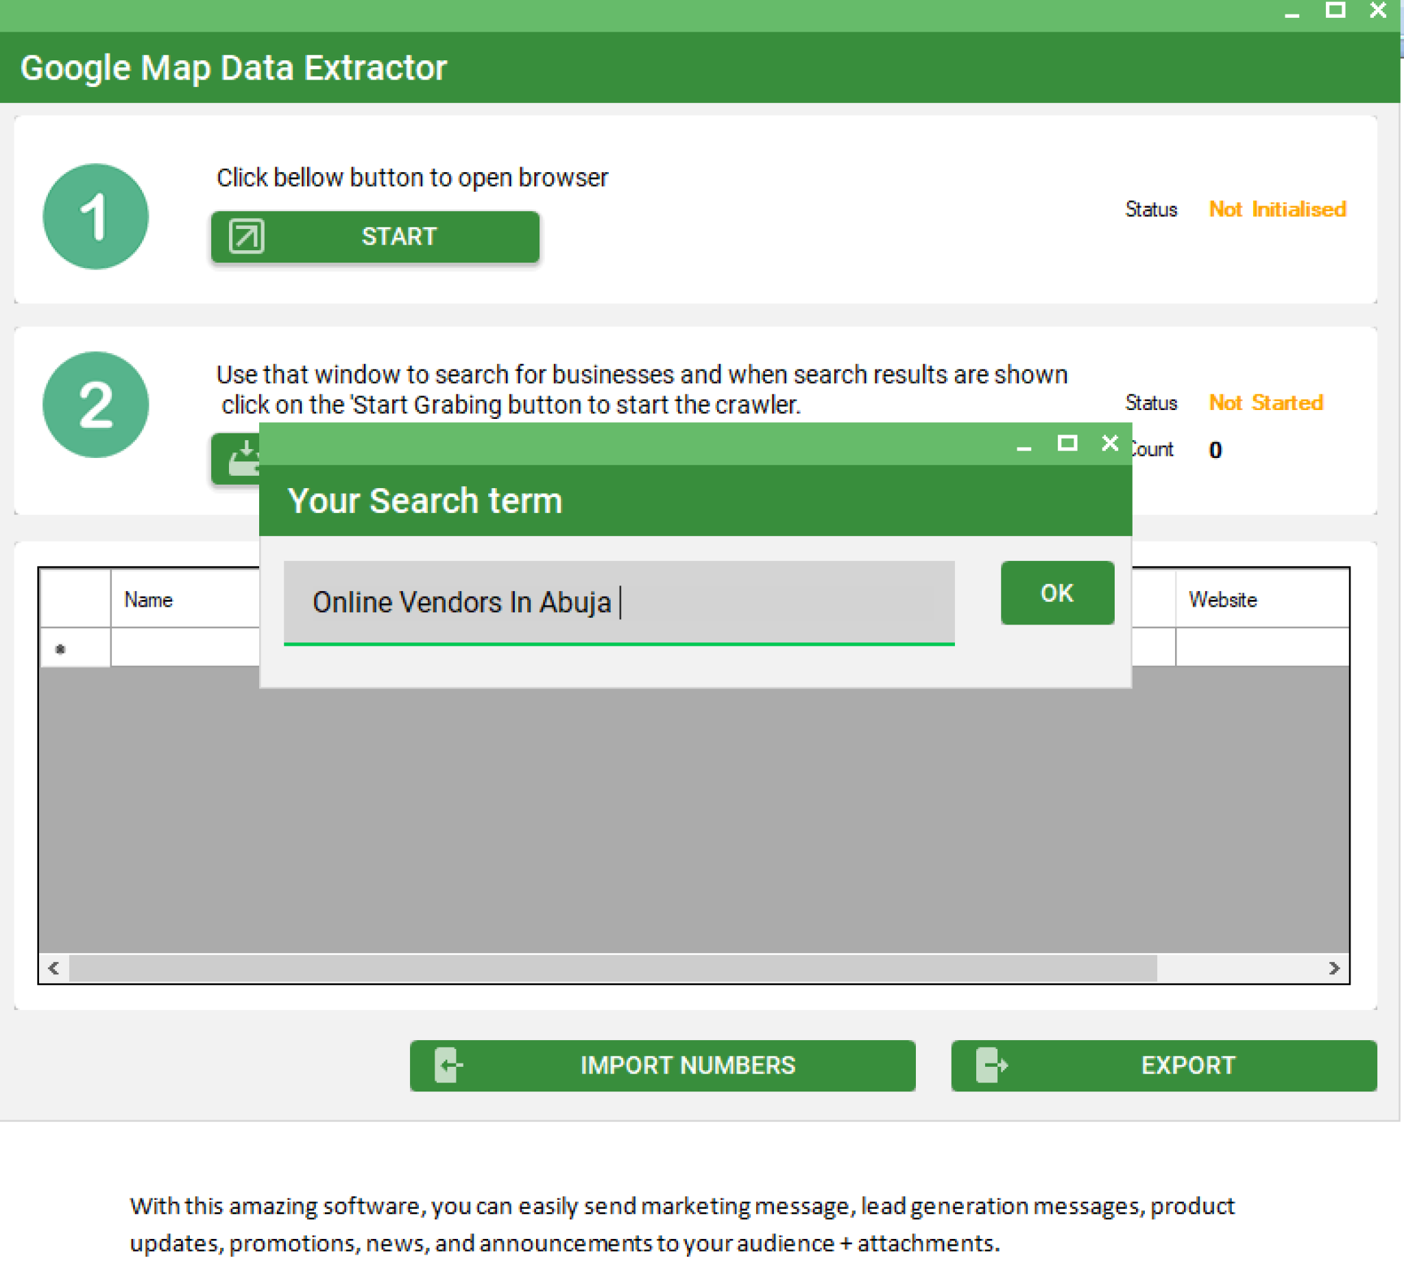This screenshot has height=1278, width=1404.
Task: Click the EXPORT button
Action: point(1186,1065)
